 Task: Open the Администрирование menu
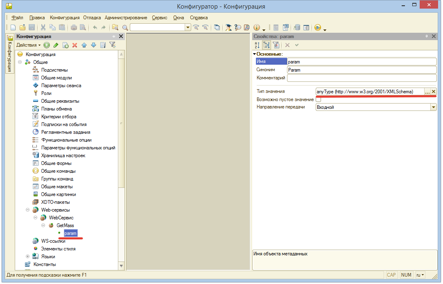click(126, 18)
